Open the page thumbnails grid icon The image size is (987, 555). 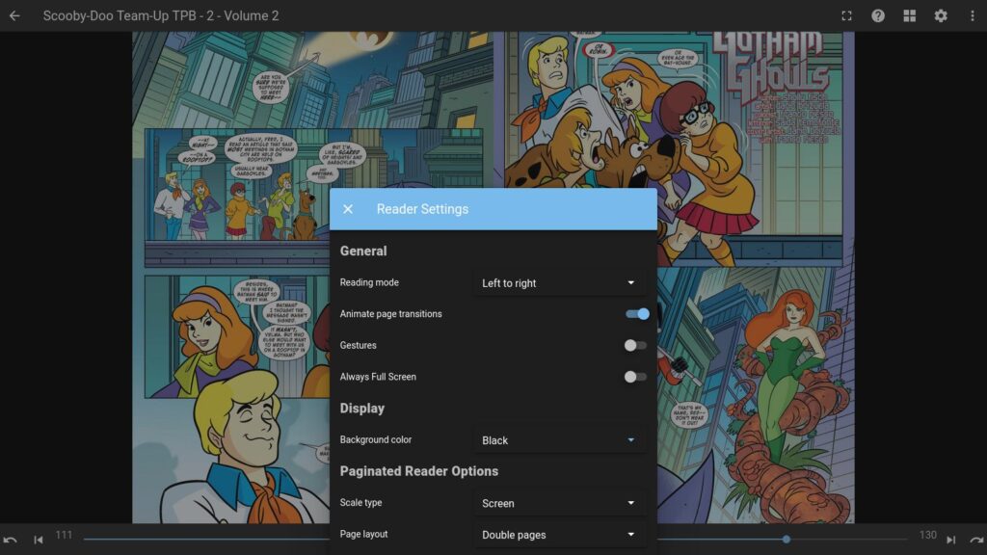[x=910, y=15]
